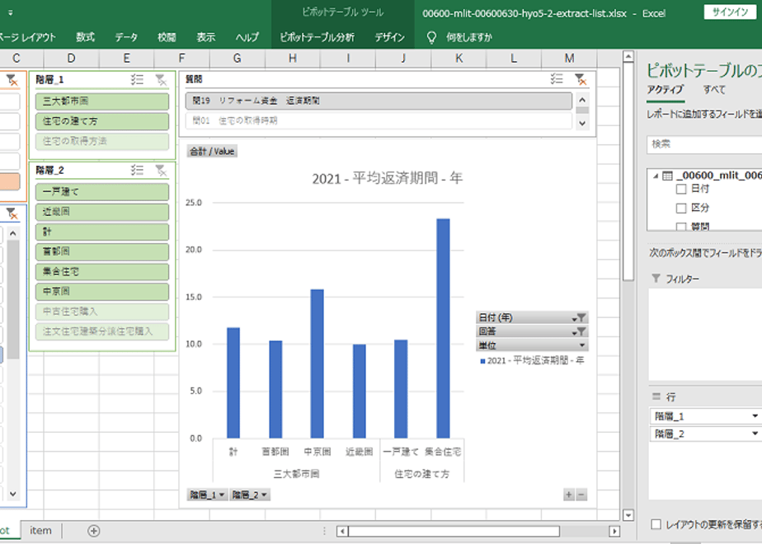762x544 pixels.
Task: Toggle 中京圏 in the 階層_2 slicer
Action: (102, 292)
